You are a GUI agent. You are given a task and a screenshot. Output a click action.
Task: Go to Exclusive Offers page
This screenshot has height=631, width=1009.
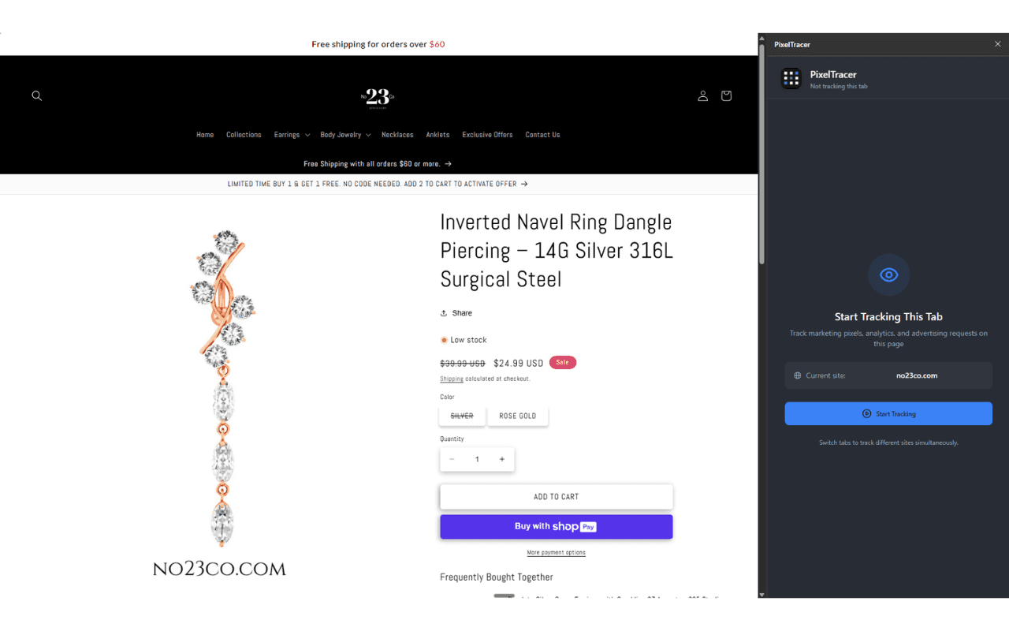(x=487, y=135)
